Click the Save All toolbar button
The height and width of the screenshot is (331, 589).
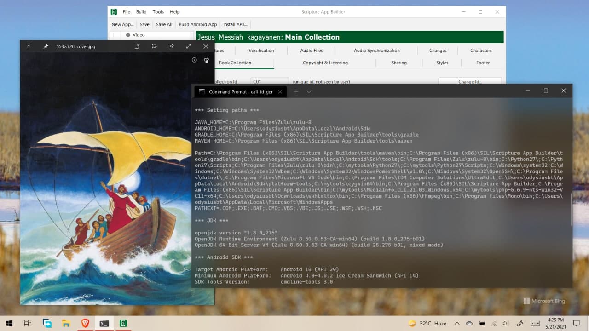(x=164, y=24)
